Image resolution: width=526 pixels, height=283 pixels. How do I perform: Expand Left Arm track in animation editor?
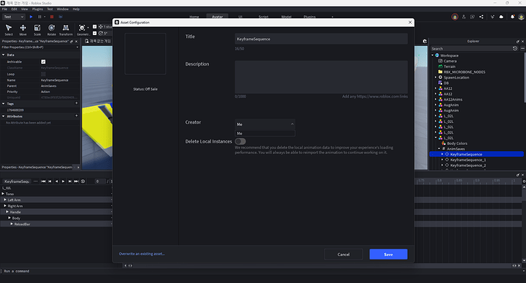click(5, 200)
